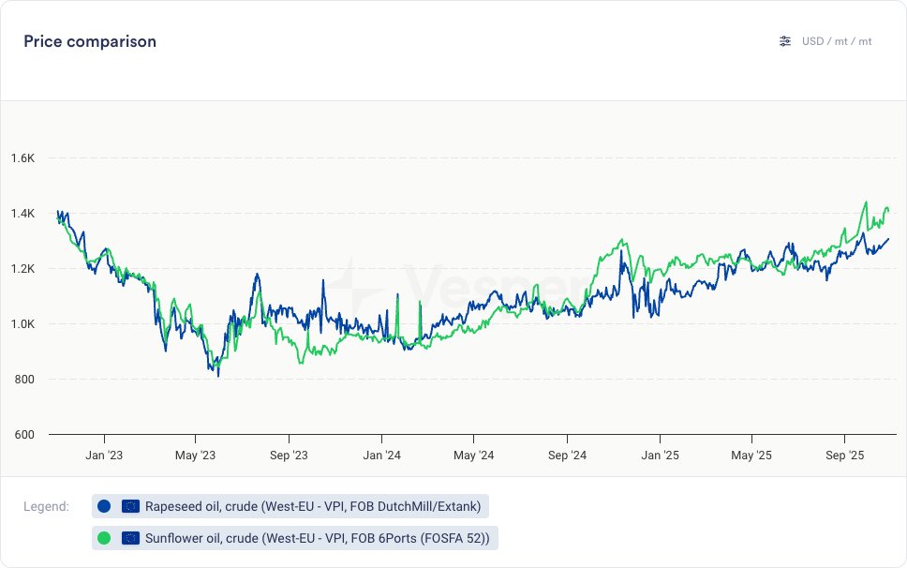Select the May '23 date marker
The image size is (907, 568).
(195, 456)
